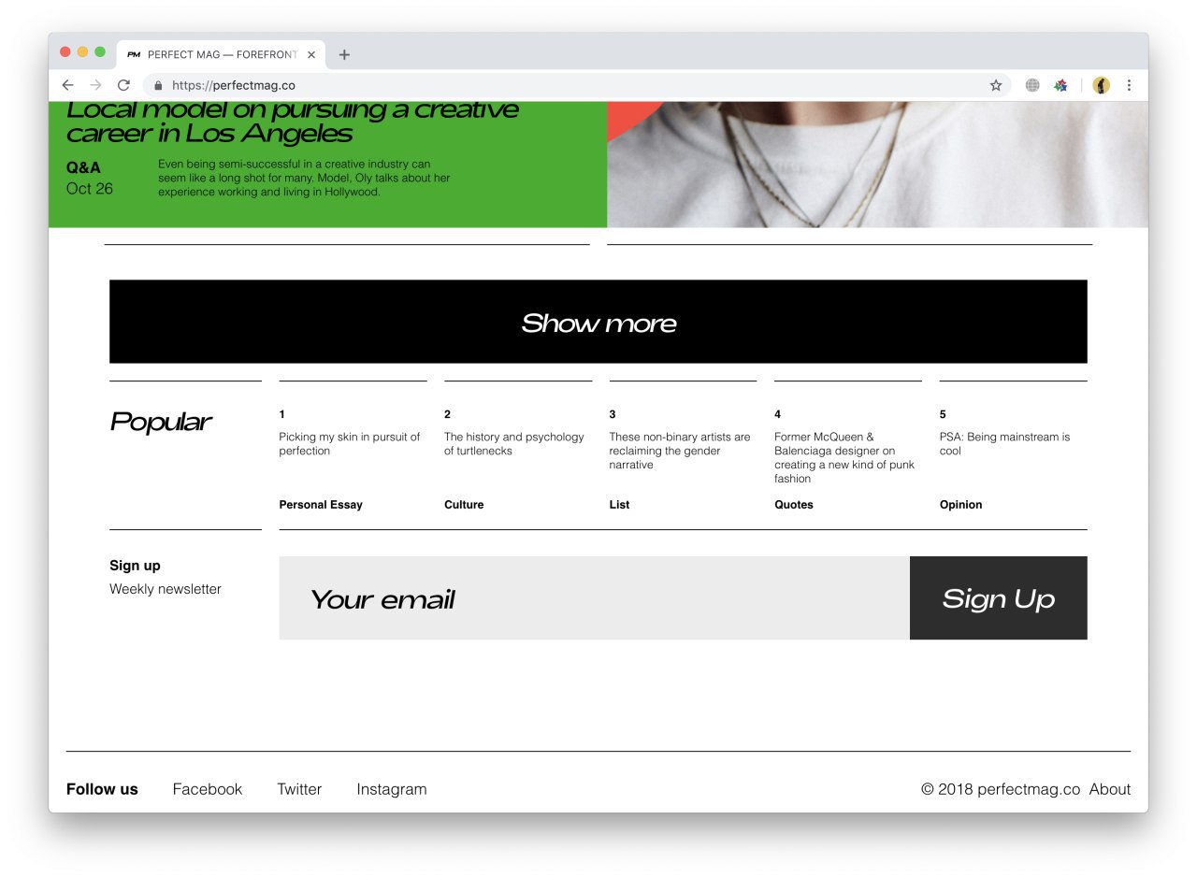The image size is (1197, 877).
Task: Open the user profile avatar
Action: coord(1102,85)
